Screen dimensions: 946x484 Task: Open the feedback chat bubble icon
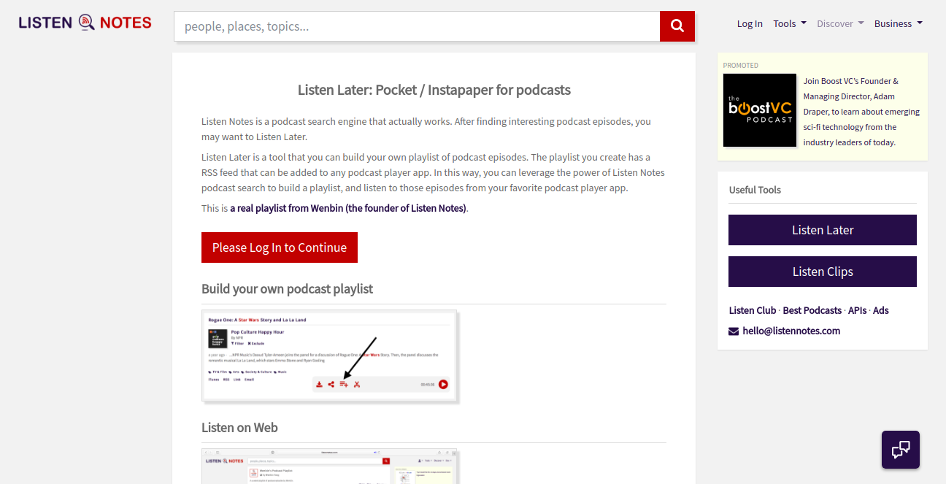tap(900, 449)
